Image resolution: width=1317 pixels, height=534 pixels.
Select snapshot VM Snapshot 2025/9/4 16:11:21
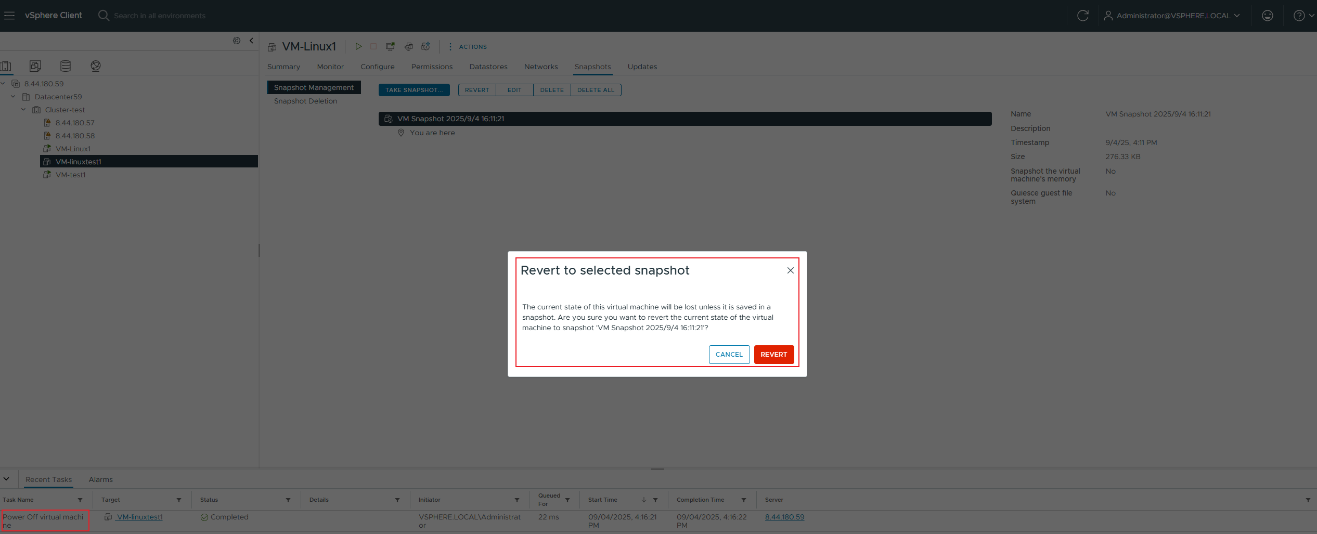point(685,119)
